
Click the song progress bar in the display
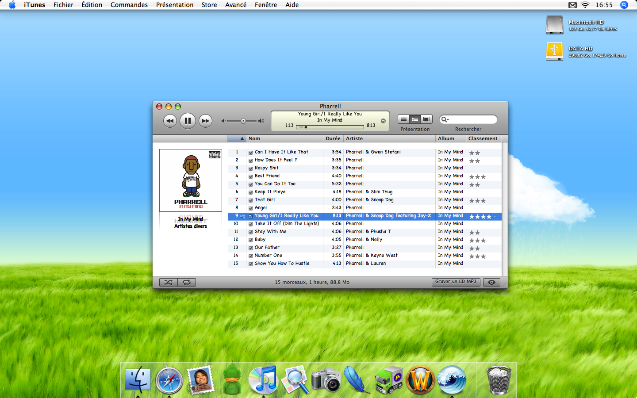[x=330, y=127]
